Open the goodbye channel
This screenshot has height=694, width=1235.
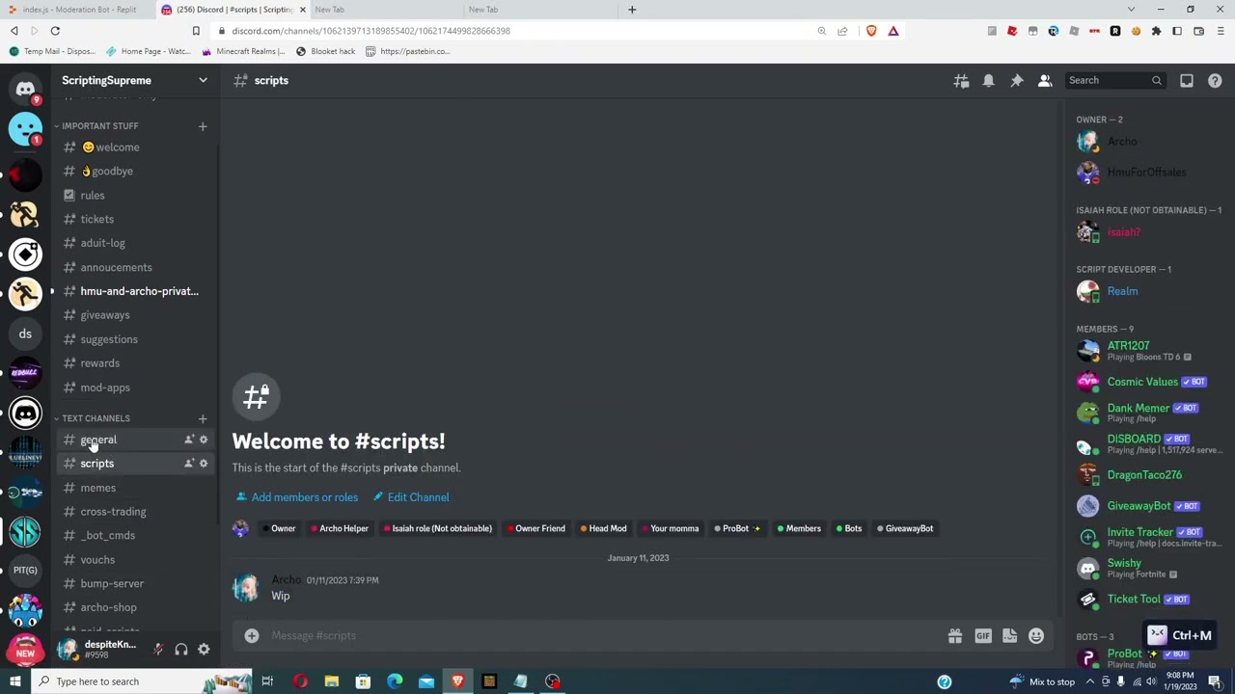tap(135, 172)
